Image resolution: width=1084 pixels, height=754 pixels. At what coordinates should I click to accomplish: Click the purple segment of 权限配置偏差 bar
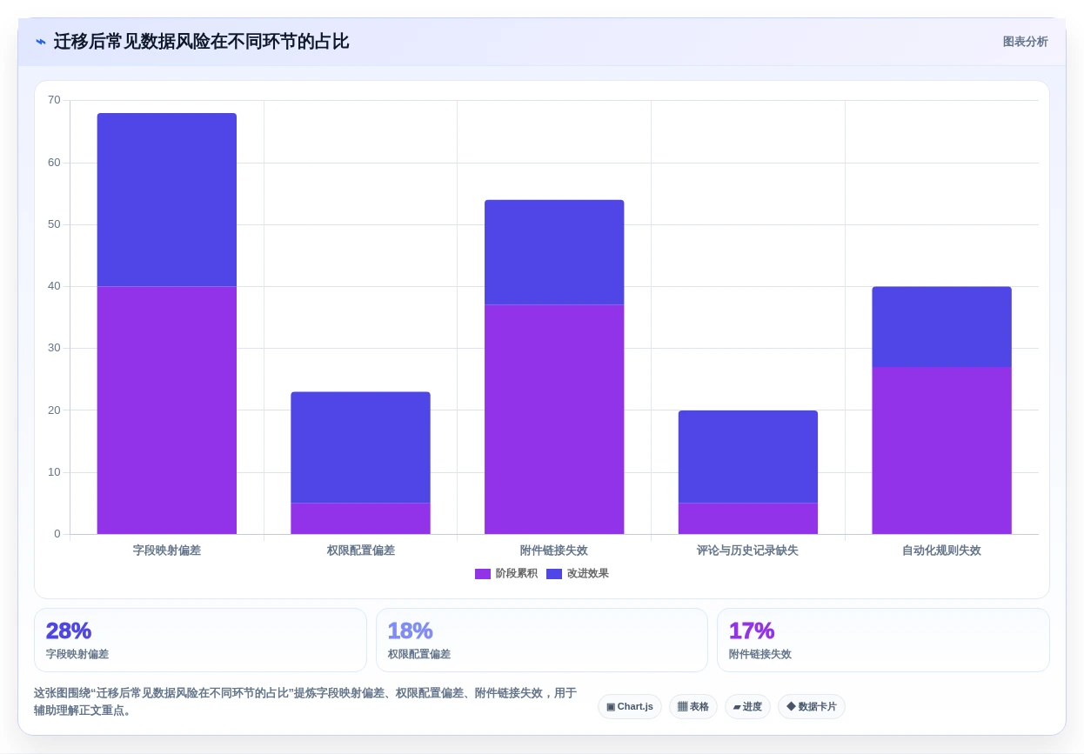click(x=360, y=518)
